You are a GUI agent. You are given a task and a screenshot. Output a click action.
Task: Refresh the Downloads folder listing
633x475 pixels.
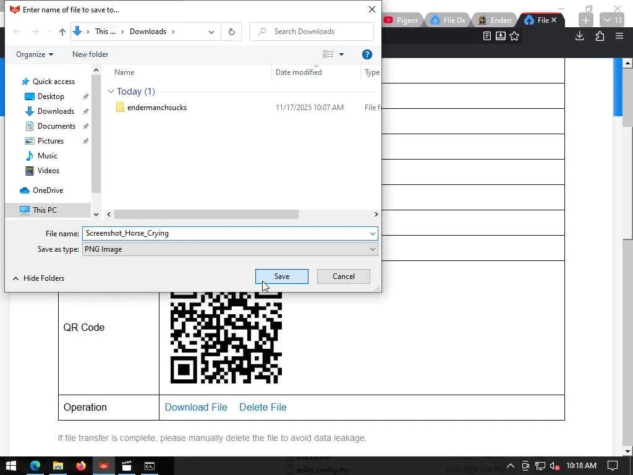pyautogui.click(x=231, y=32)
